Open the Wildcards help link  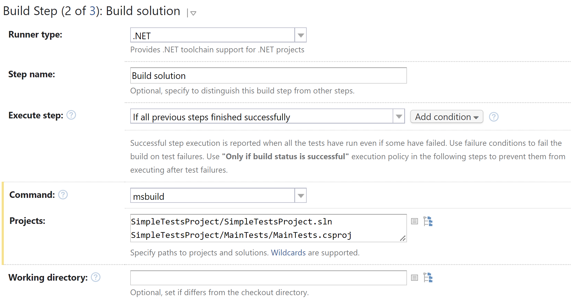(288, 253)
